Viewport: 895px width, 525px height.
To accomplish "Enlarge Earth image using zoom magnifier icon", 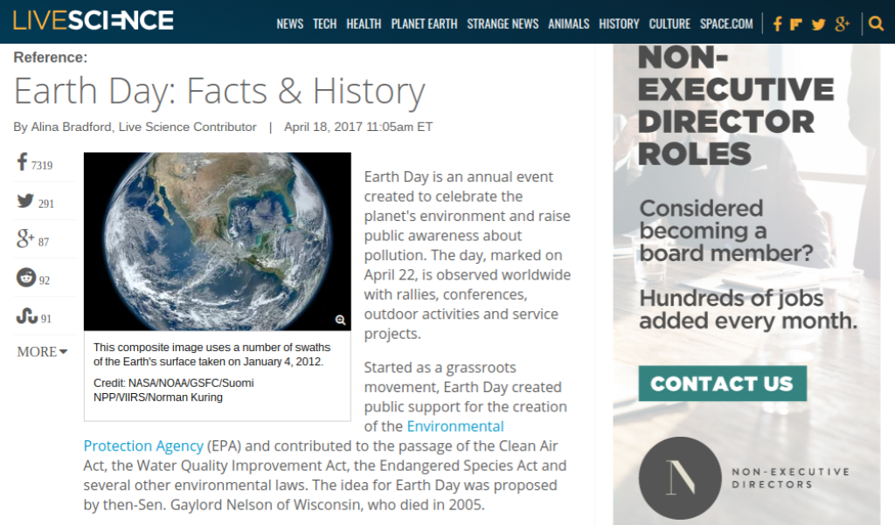I will [x=340, y=320].
